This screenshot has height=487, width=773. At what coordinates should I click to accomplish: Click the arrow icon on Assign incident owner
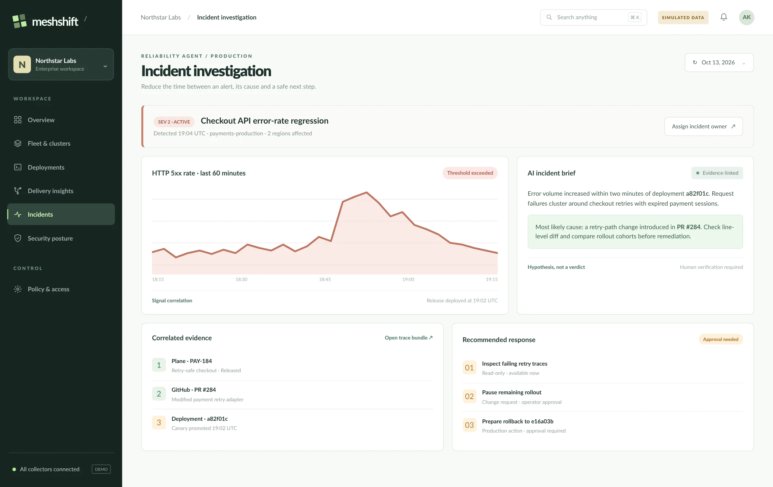(x=733, y=127)
